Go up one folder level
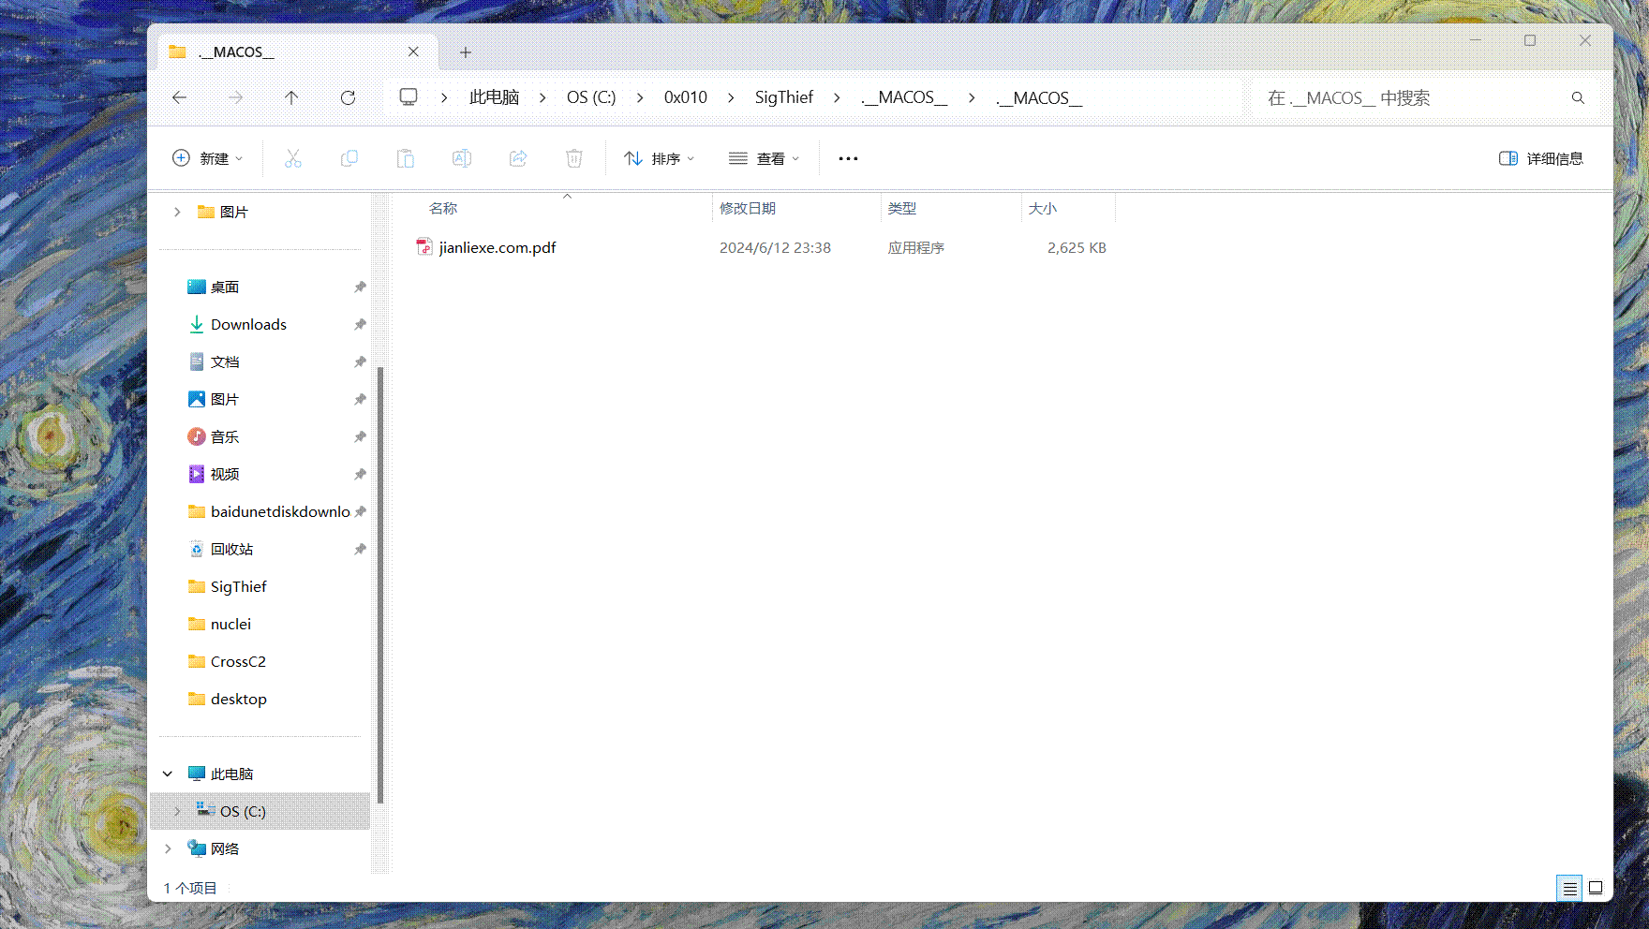Screen dimensions: 1649x929 click(291, 97)
